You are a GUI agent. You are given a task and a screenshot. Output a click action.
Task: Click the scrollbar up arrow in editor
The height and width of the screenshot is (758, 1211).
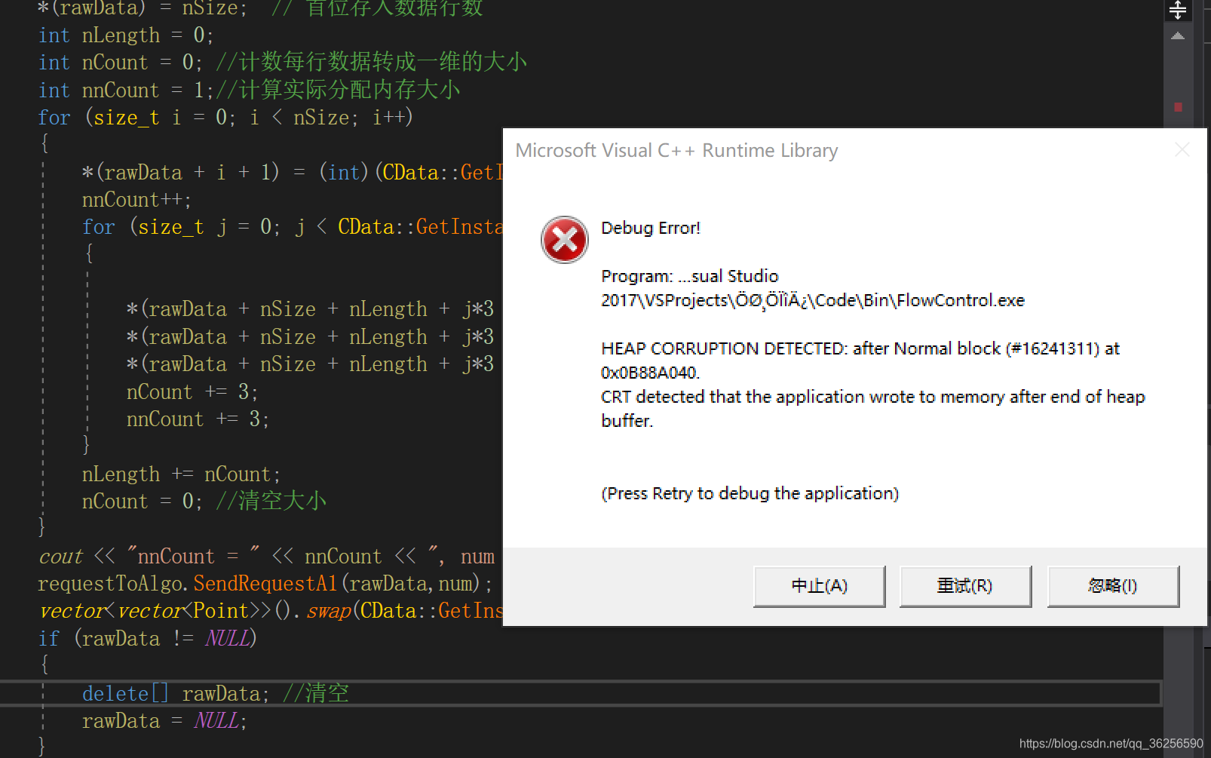(x=1178, y=36)
